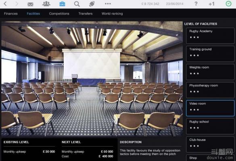Choose the Physiotherapy room facility
The image size is (236, 161).
(210, 90)
